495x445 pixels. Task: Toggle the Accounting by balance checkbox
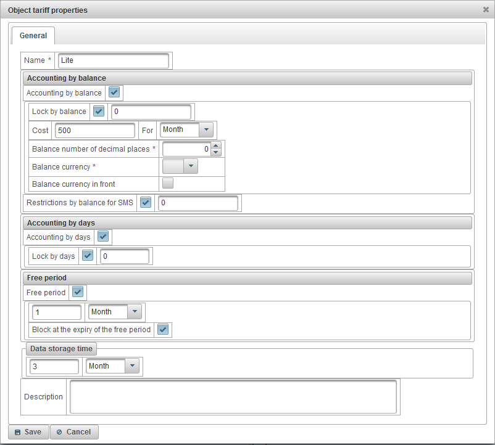tap(114, 92)
